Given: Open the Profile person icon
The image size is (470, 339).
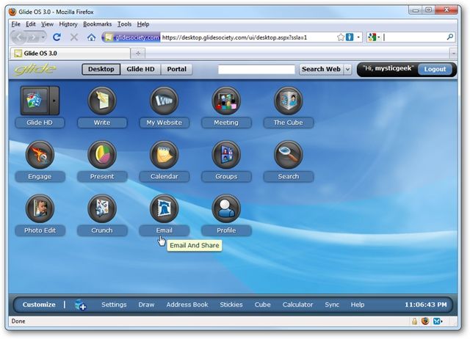Looking at the screenshot, I should 226,208.
